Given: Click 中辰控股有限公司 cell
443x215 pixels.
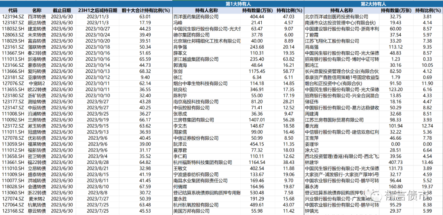Looking at the screenshot, I should tap(191, 108).
